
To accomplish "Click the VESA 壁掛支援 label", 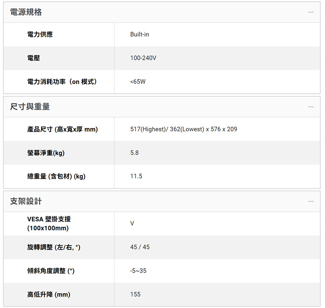I will pos(49,223).
